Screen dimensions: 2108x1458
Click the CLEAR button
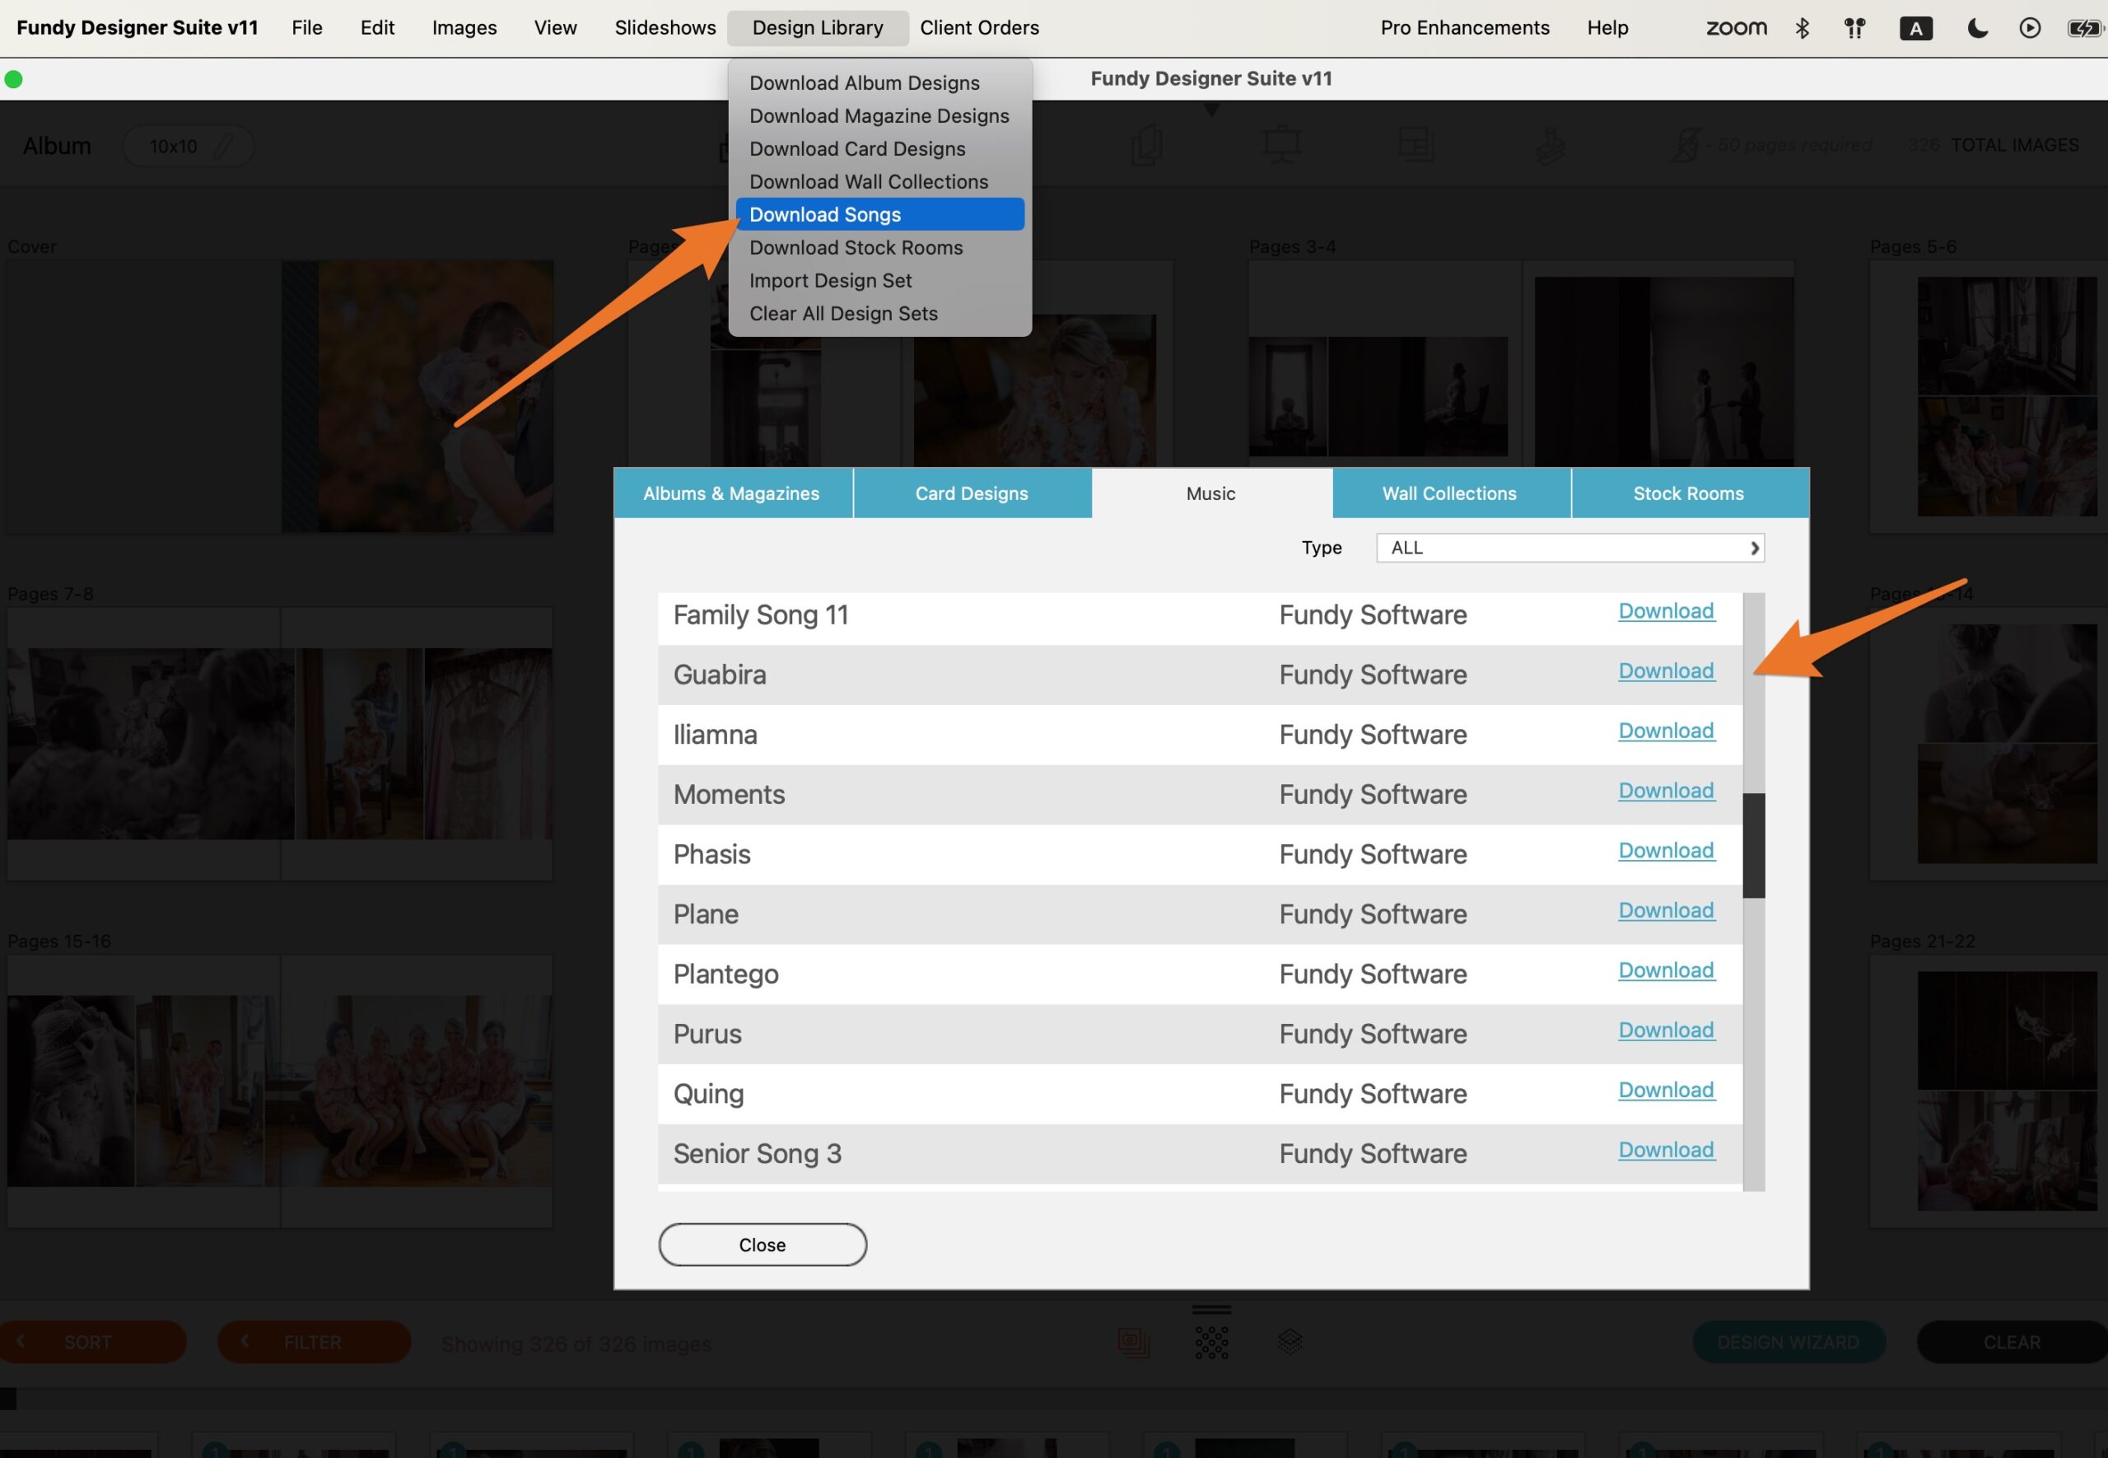coord(2012,1341)
